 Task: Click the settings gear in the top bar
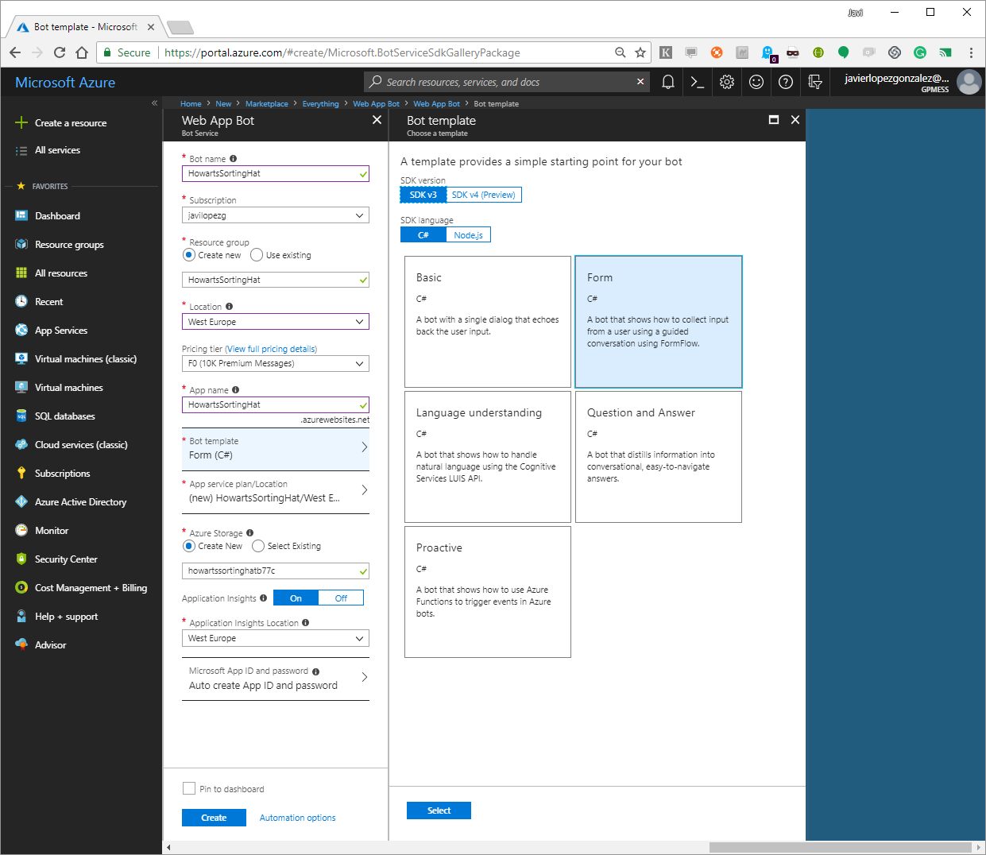click(726, 82)
